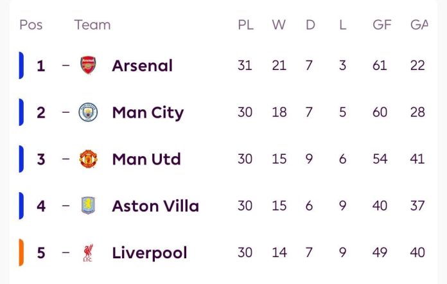
Task: Click the Man Utd club crest
Action: tap(88, 159)
